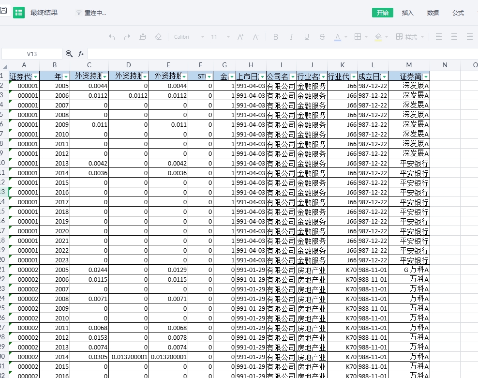The height and width of the screenshot is (378, 478).
Task: Click year 2023 cell in column B
Action: tap(55, 260)
